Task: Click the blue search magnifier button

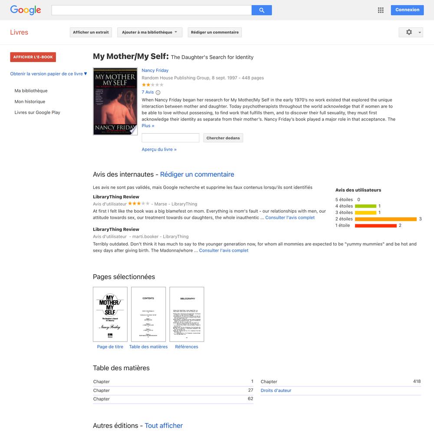Action: point(262,10)
